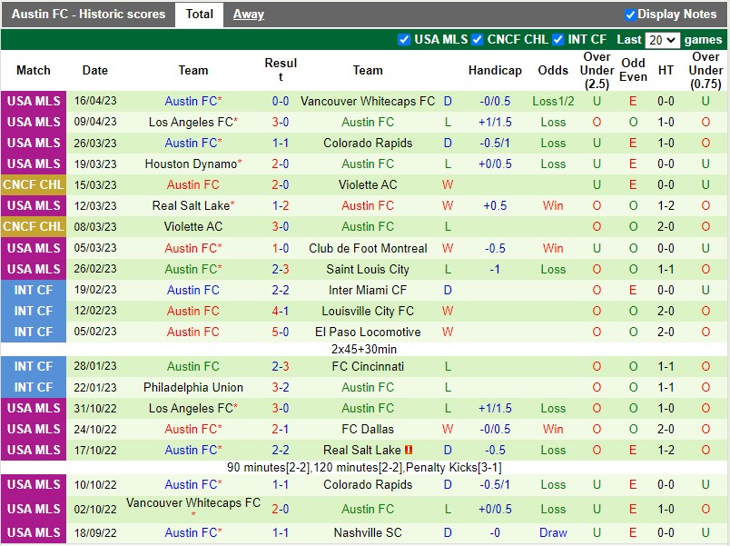Click the Match column header
This screenshot has height=546, width=730.
tap(34, 70)
